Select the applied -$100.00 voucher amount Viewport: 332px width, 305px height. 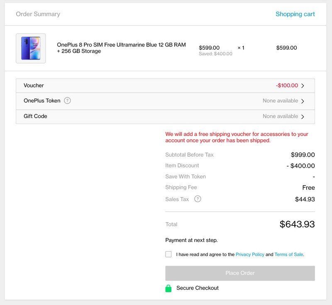(x=286, y=85)
